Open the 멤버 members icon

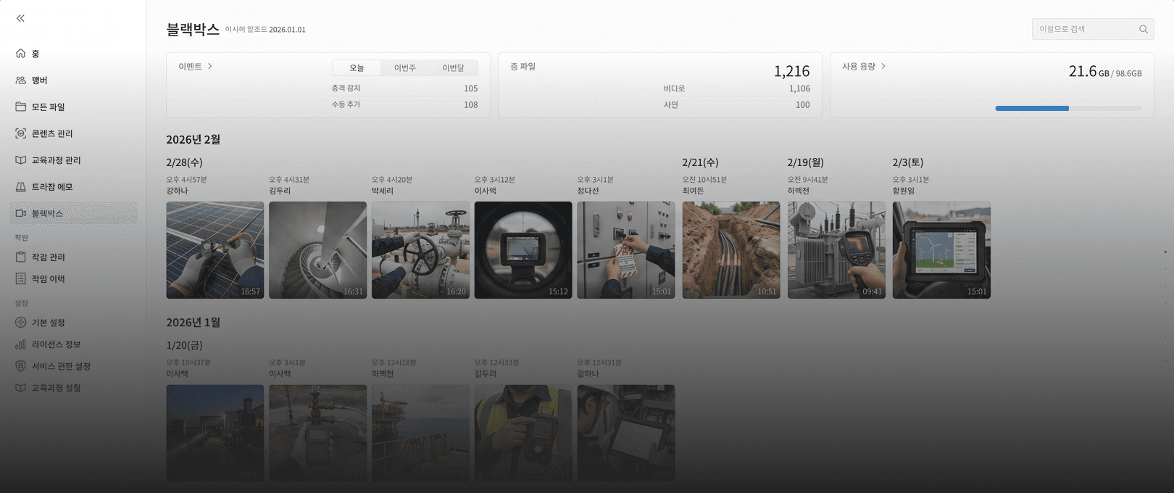click(x=20, y=80)
